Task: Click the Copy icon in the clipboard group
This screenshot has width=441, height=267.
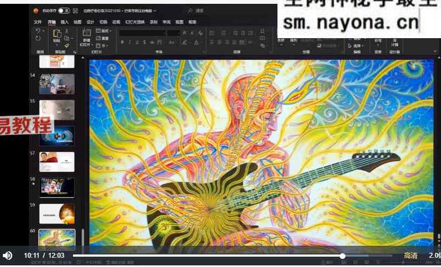Action: [x=67, y=38]
